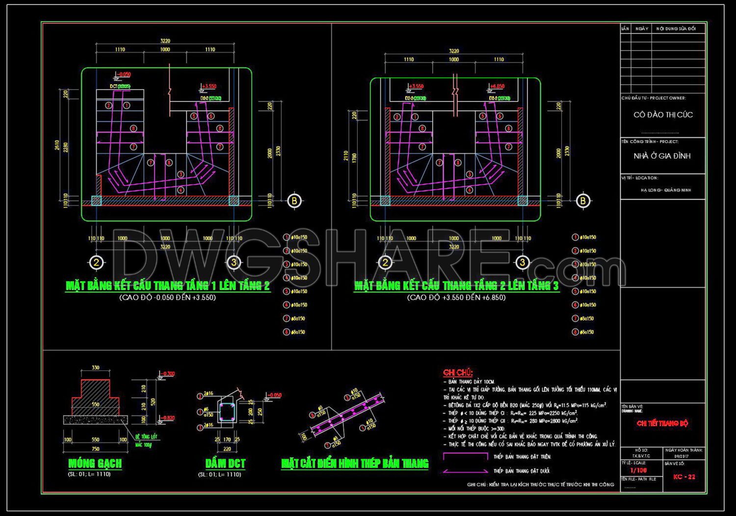This screenshot has height=516, width=736.
Task: Click the '330' dimension above the brick footing
Action: tap(96, 368)
